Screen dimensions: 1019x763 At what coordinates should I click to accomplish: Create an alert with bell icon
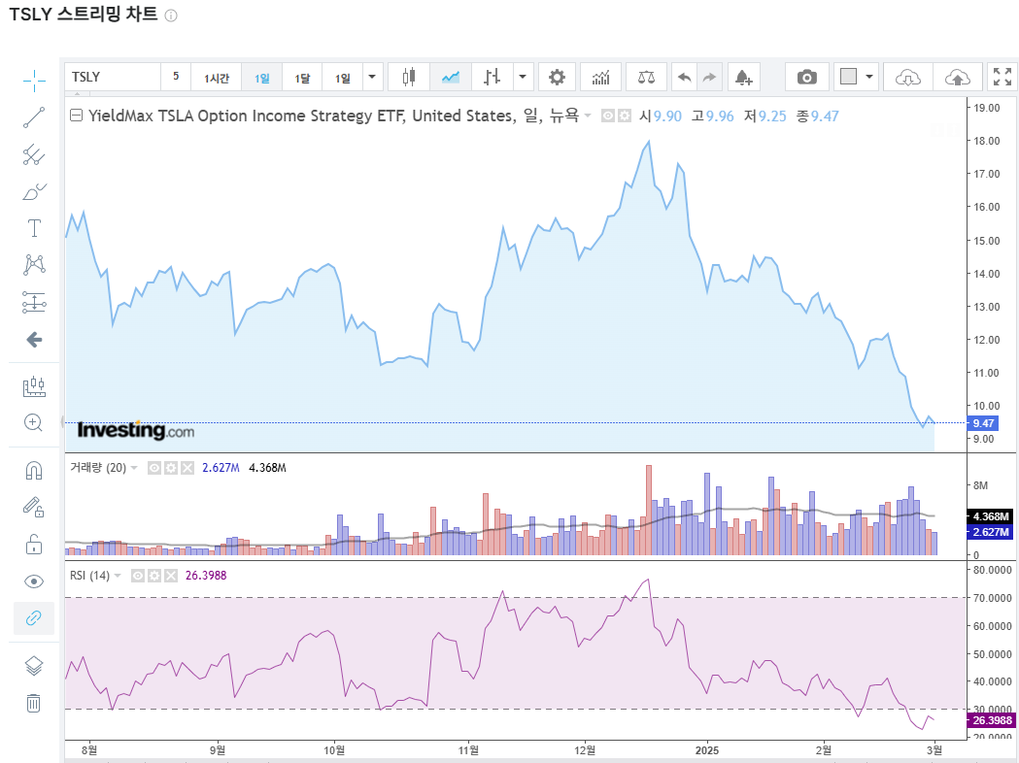point(743,78)
